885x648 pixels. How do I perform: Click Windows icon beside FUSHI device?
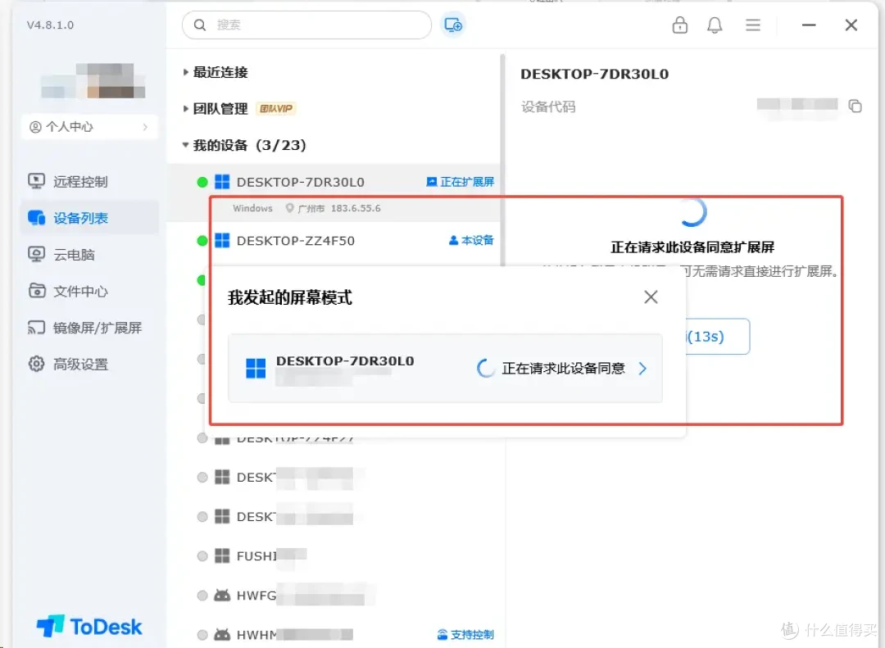pyautogui.click(x=222, y=555)
